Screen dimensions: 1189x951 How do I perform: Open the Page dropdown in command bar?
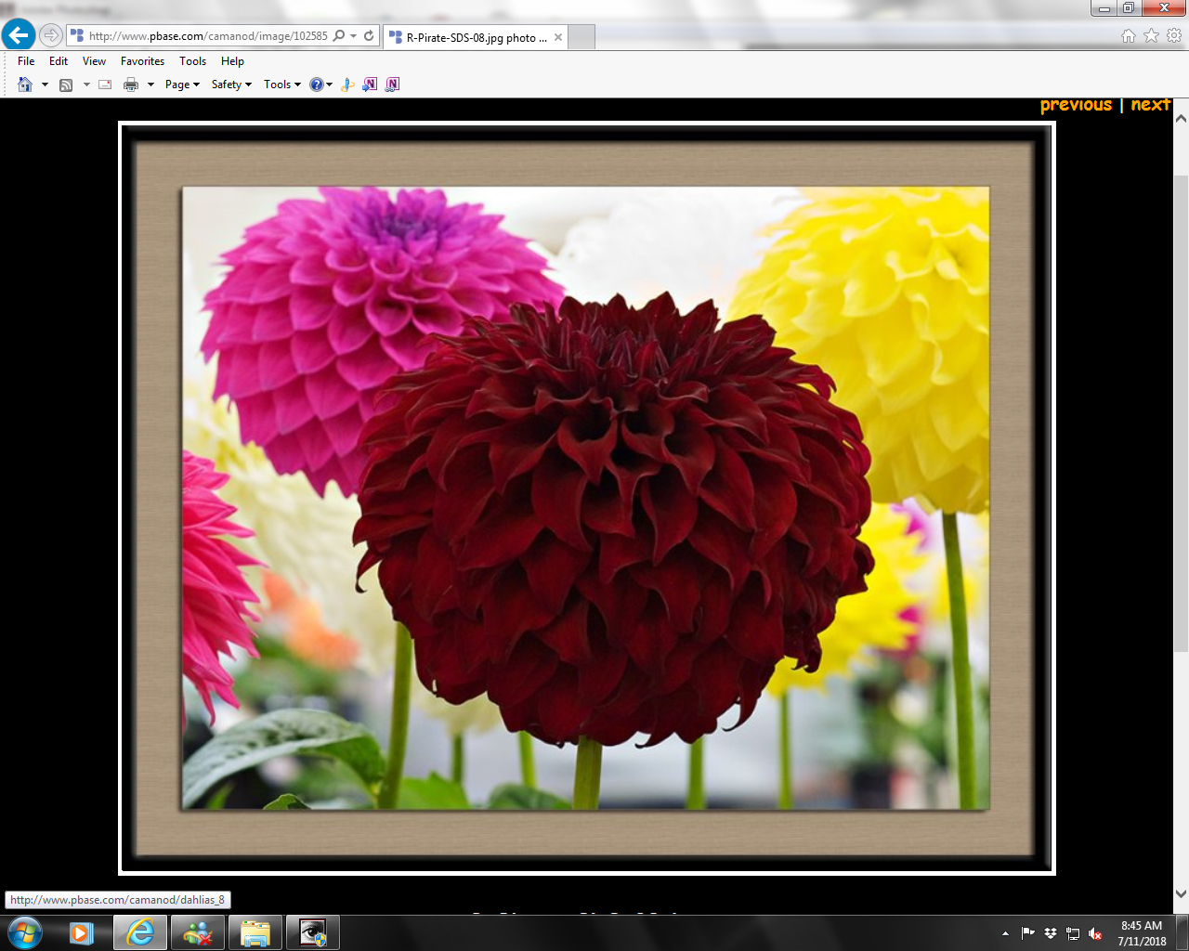(x=182, y=85)
